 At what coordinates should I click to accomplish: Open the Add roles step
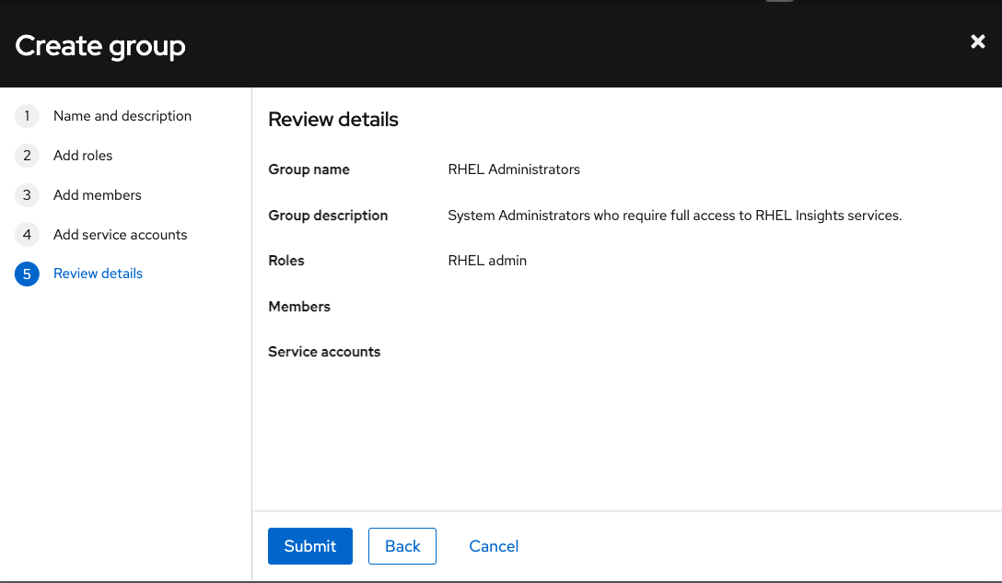click(83, 156)
